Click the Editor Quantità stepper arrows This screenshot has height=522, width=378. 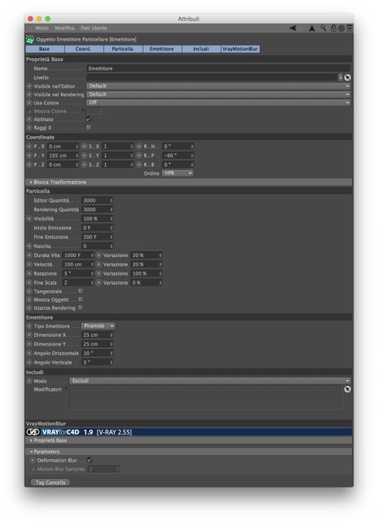pos(112,201)
